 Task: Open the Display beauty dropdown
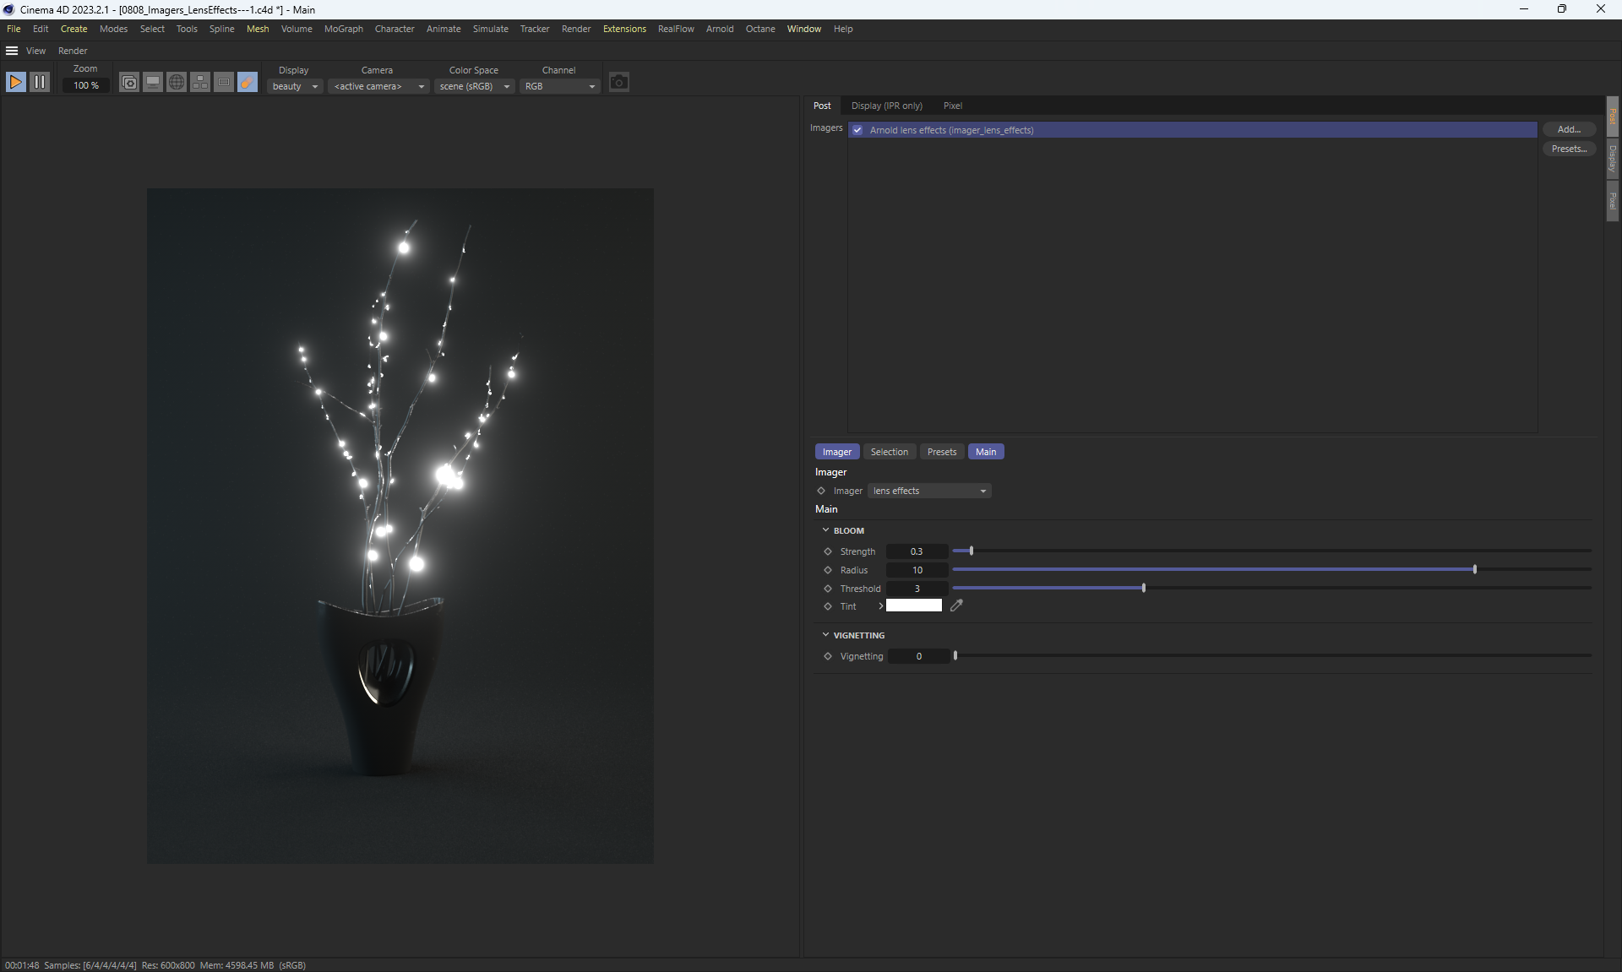pos(295,86)
